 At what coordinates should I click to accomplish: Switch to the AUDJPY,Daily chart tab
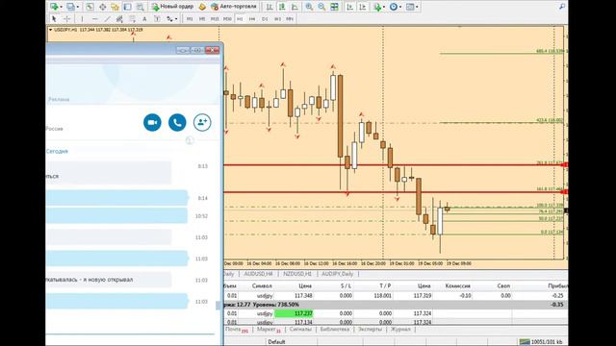338,274
